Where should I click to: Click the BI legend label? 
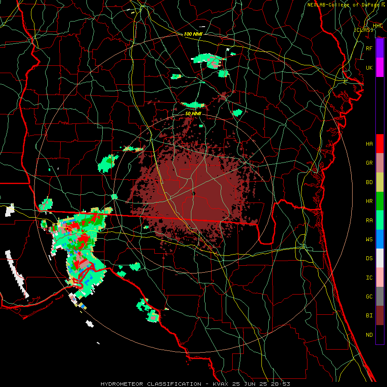[x=369, y=316]
